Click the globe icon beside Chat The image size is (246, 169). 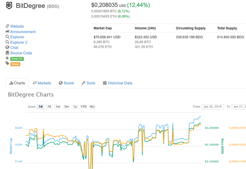point(7,47)
